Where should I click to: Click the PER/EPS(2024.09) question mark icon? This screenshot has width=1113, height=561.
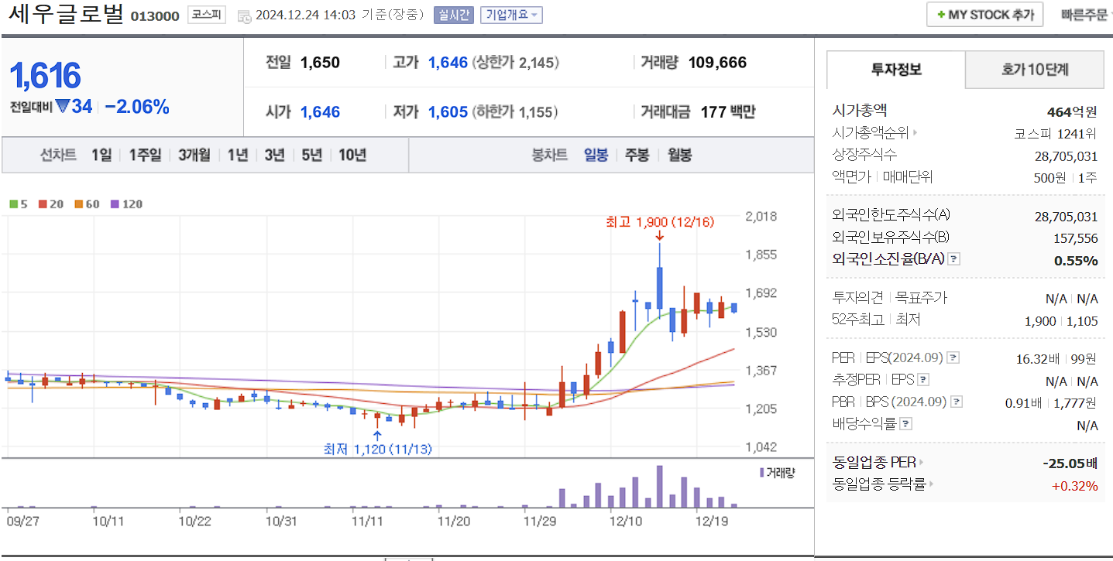(x=953, y=358)
